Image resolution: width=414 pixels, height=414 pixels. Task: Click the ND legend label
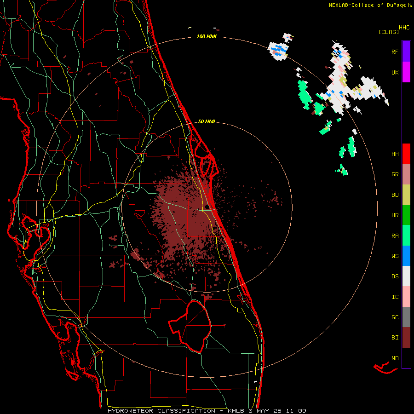(395, 358)
